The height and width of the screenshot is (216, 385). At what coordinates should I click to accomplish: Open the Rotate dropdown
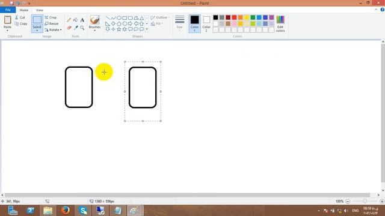pos(53,29)
